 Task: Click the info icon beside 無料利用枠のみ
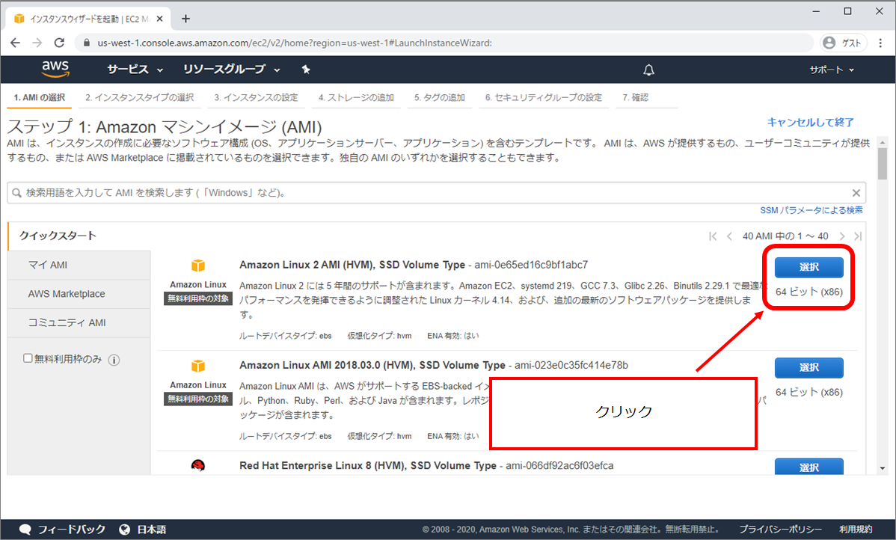[114, 360]
